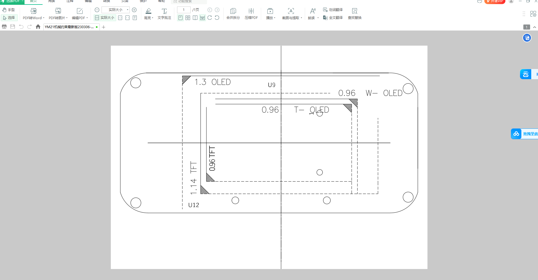Click the 压缩PDF compress tool
538x280 pixels.
[251, 14]
